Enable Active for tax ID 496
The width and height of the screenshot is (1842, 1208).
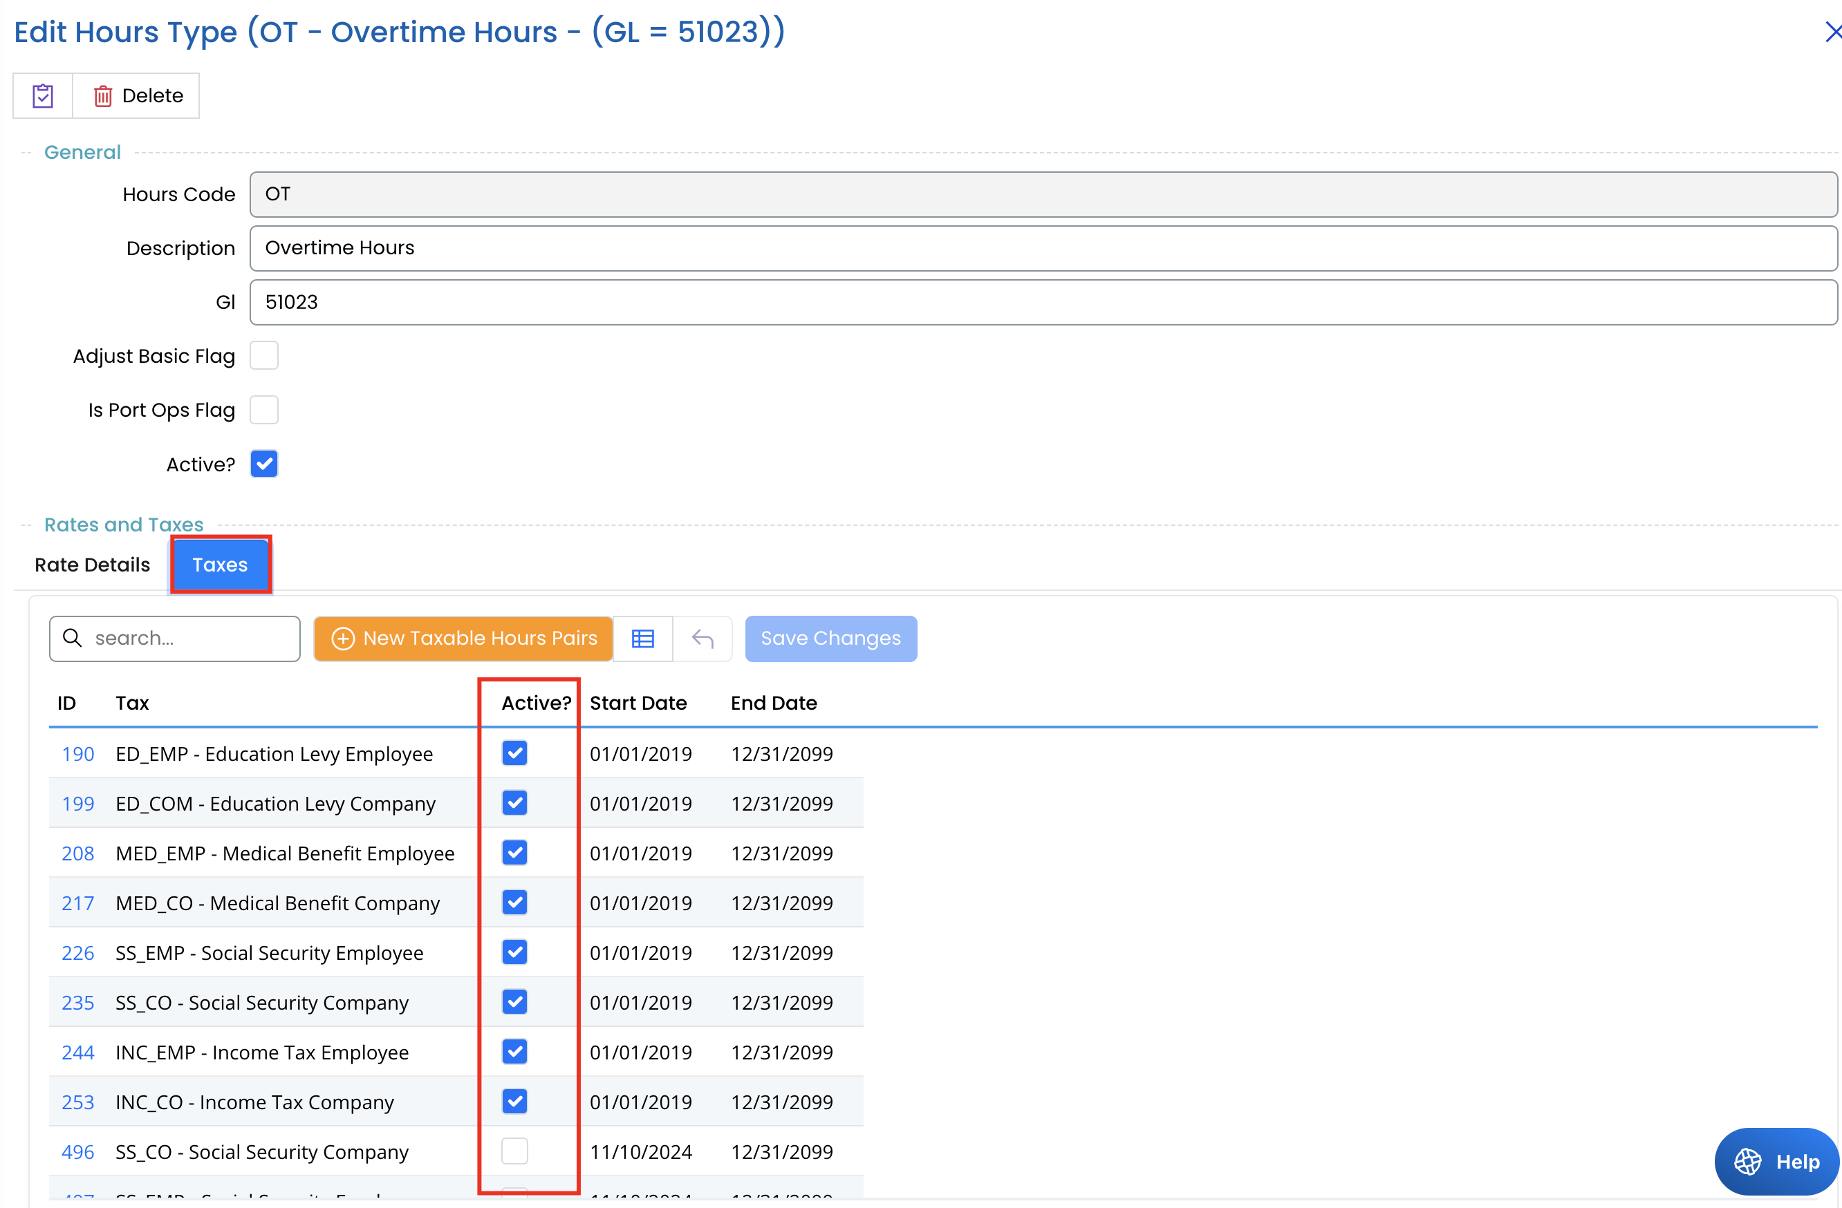(514, 1151)
